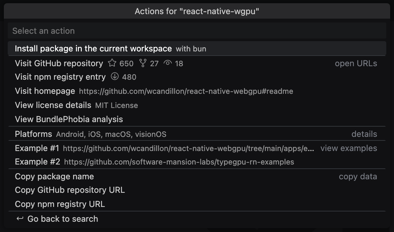
Task: Select Visit npm registry entry
Action: click(197, 77)
